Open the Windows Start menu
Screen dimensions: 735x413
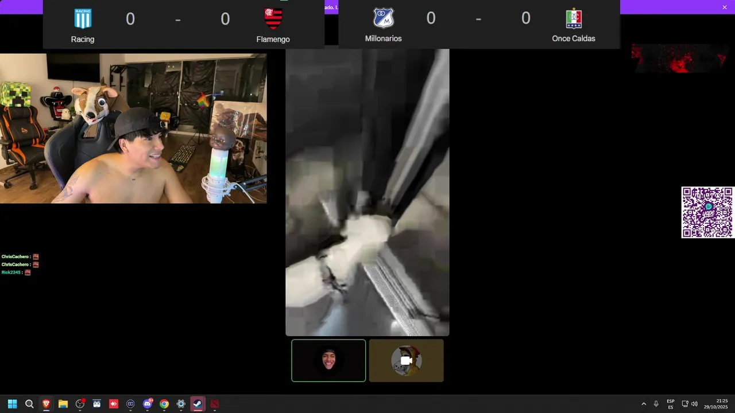click(x=12, y=404)
